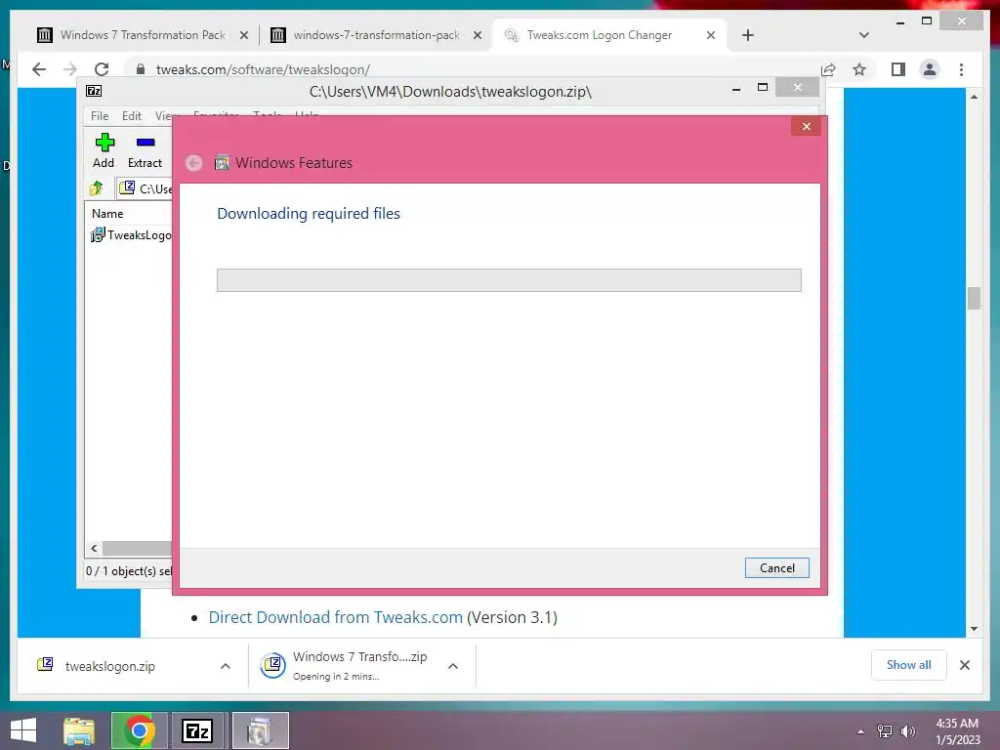Open File Explorer from taskbar
Viewport: 1000px width, 750px height.
(79, 730)
